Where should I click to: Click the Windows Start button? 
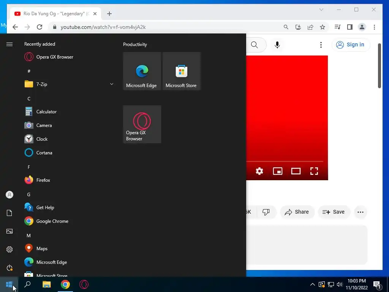[9, 284]
